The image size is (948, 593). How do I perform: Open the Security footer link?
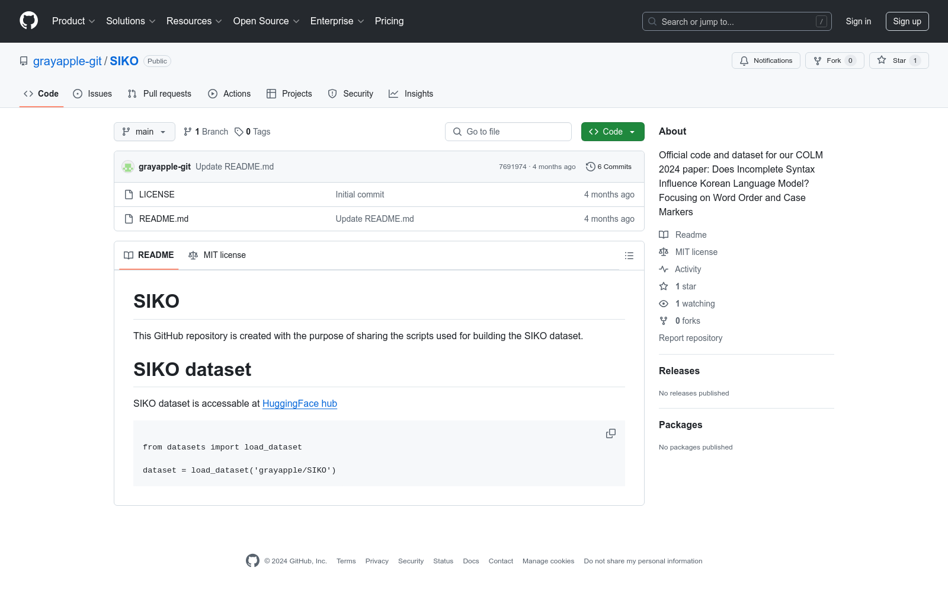411,561
